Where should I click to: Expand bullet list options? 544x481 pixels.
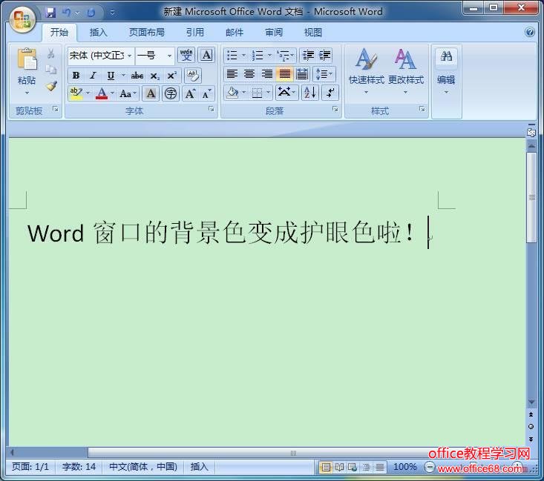point(243,55)
